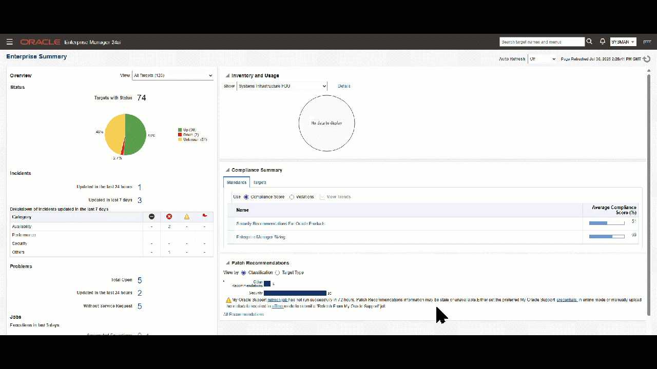Click the View Trends chart icon
657x369 pixels.
pyautogui.click(x=322, y=197)
